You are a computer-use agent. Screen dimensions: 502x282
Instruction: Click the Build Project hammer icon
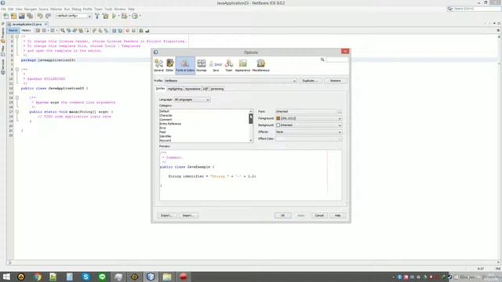(97, 16)
